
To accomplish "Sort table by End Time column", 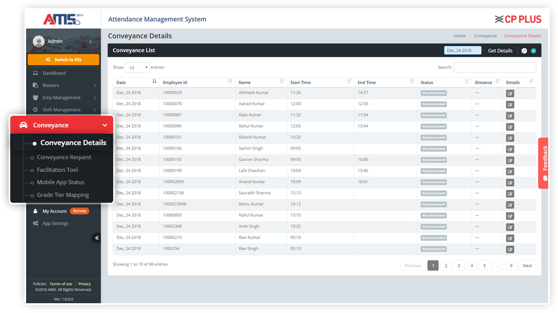I will tap(386, 82).
